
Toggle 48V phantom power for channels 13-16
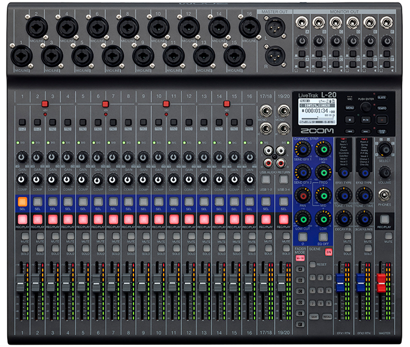point(227,104)
